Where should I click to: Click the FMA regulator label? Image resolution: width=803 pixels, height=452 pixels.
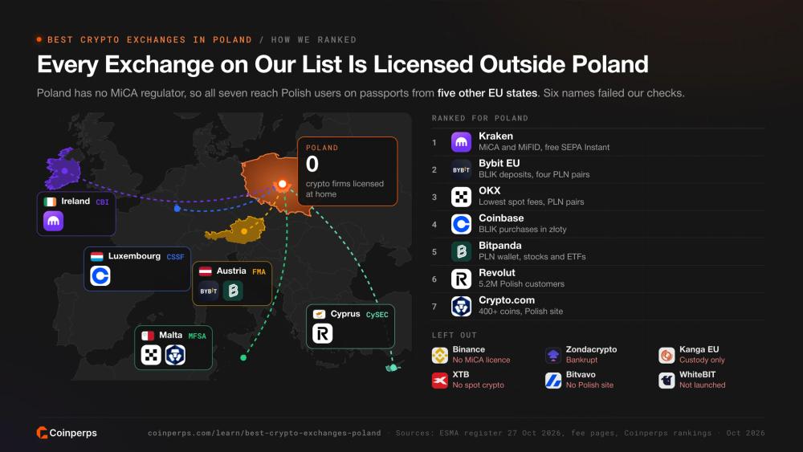(259, 272)
